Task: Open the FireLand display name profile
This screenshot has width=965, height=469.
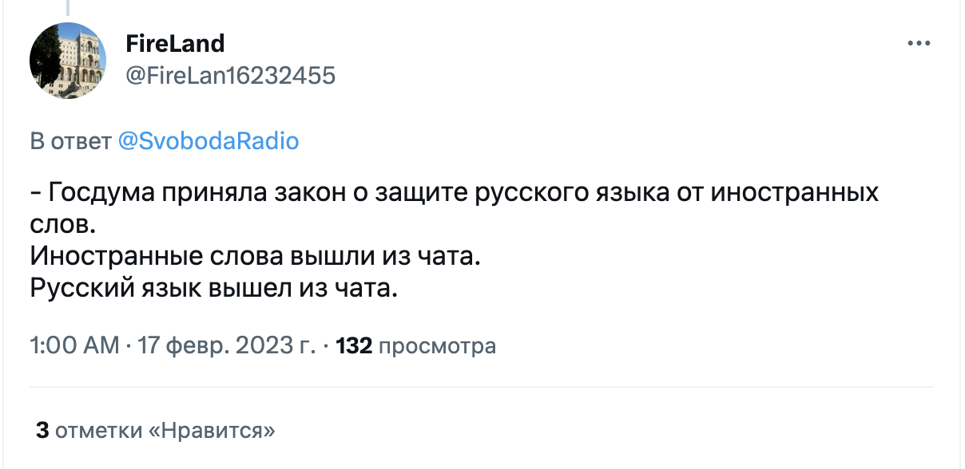Action: pyautogui.click(x=175, y=42)
